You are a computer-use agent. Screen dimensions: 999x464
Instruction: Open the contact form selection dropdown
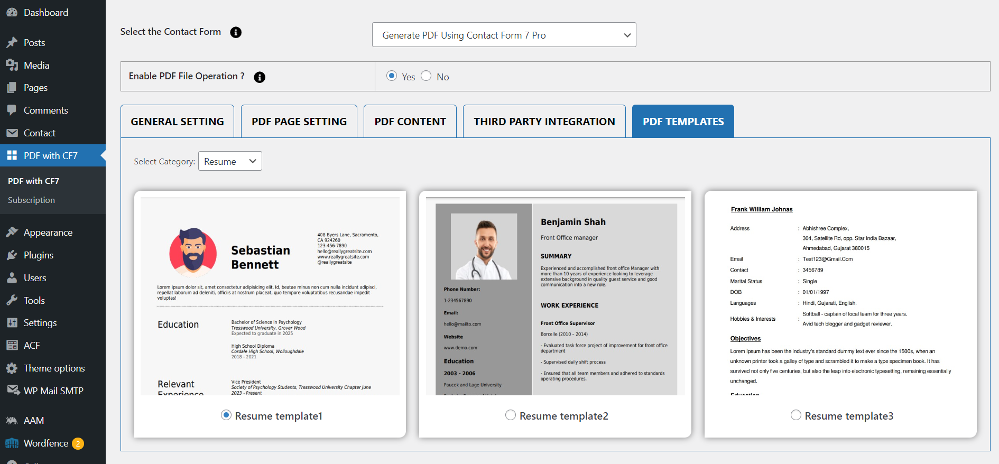pyautogui.click(x=504, y=35)
